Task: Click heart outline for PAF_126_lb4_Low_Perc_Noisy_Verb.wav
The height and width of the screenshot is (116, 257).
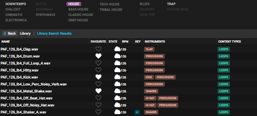Action: coord(98,84)
